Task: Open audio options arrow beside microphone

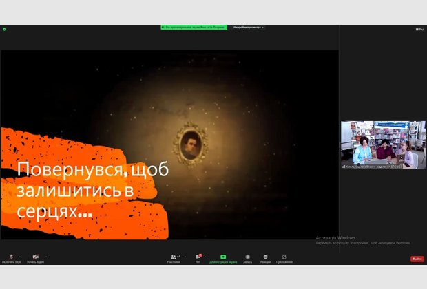Action: coord(19,257)
